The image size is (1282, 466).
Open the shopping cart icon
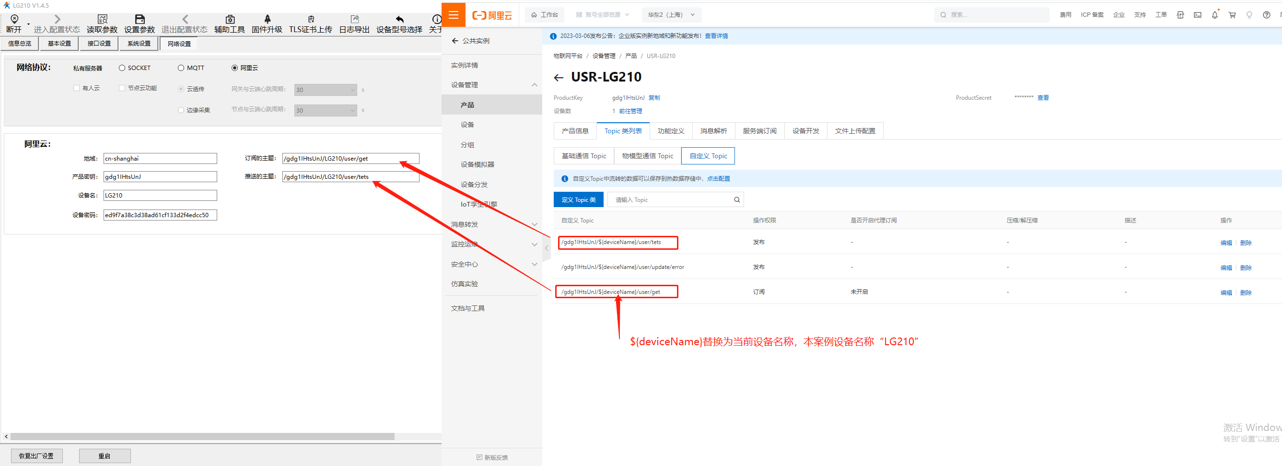[x=1232, y=15]
